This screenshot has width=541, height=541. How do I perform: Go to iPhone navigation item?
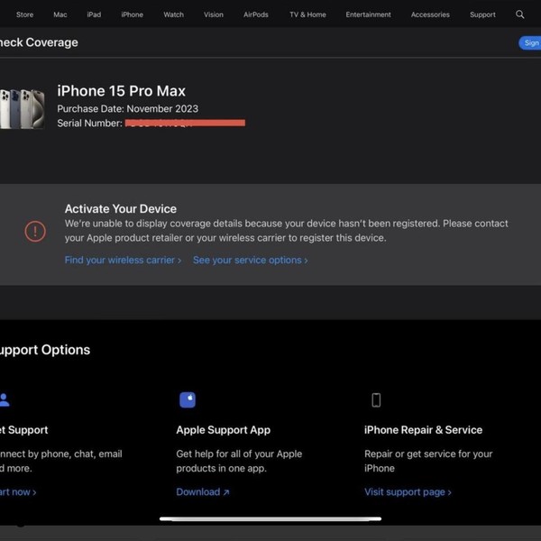tap(132, 14)
